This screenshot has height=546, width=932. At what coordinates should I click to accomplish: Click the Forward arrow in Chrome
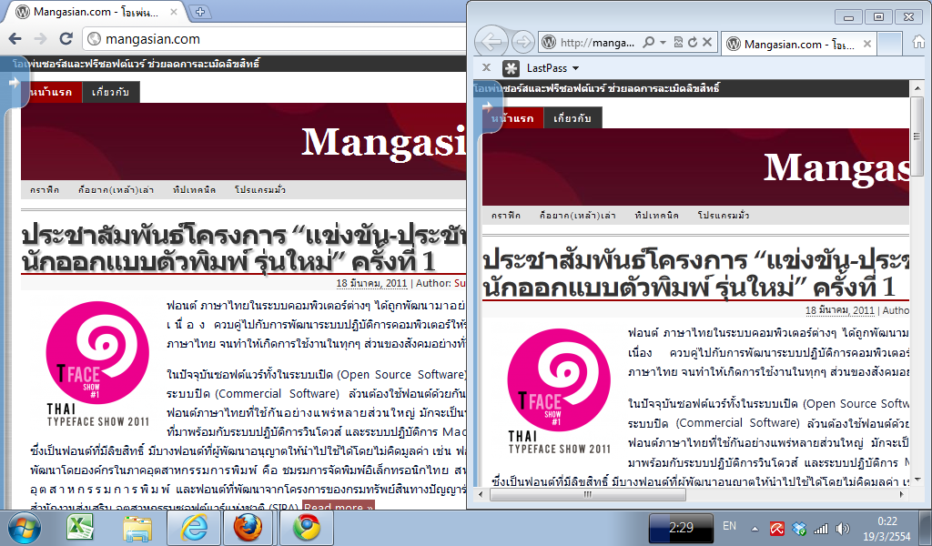coord(40,39)
